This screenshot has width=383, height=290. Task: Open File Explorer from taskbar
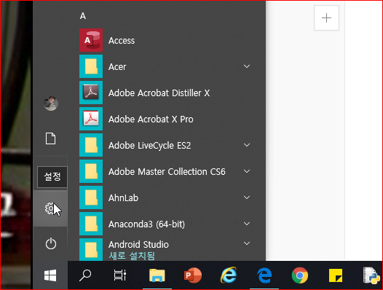pos(157,275)
